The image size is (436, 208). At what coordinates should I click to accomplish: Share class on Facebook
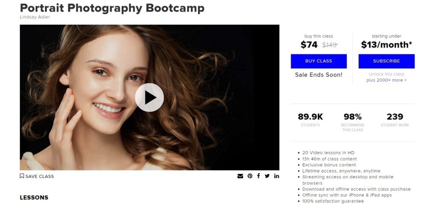258,176
